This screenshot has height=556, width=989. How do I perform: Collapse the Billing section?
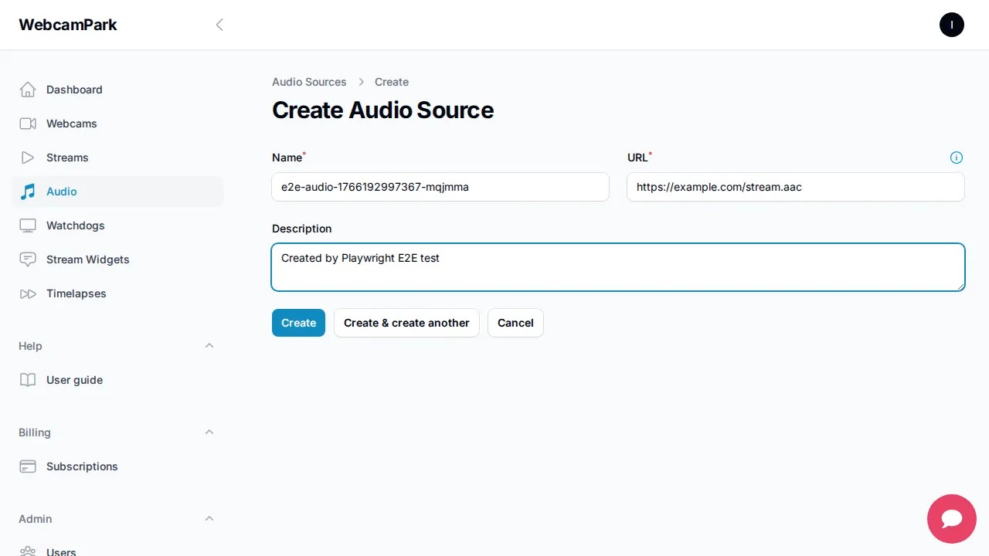click(209, 432)
